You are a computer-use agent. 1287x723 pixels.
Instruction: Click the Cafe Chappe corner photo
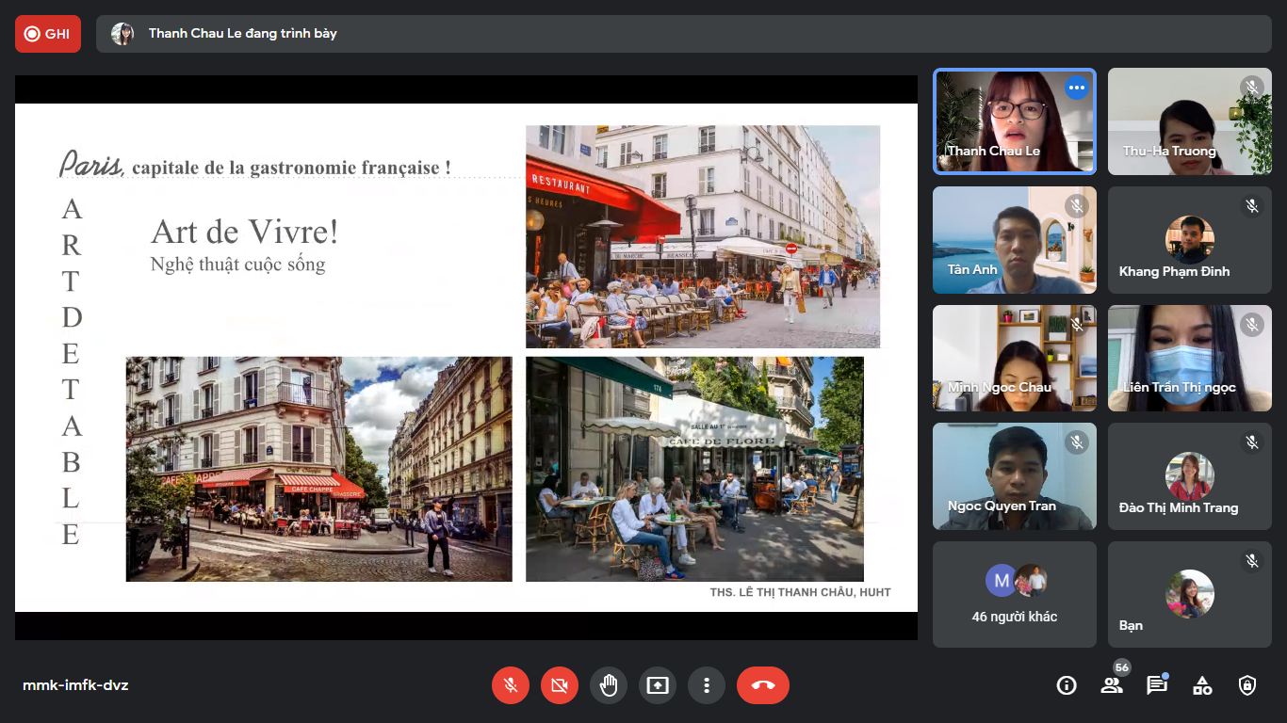[318, 469]
